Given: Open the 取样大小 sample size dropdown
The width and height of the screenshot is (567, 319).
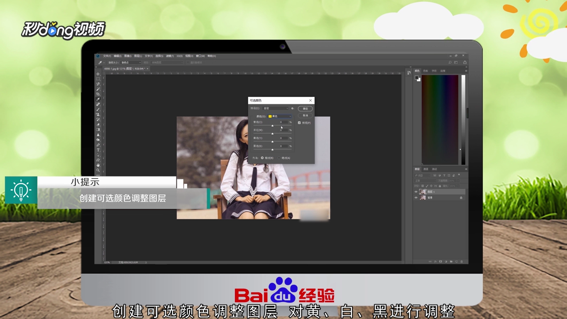Looking at the screenshot, I should tap(131, 62).
